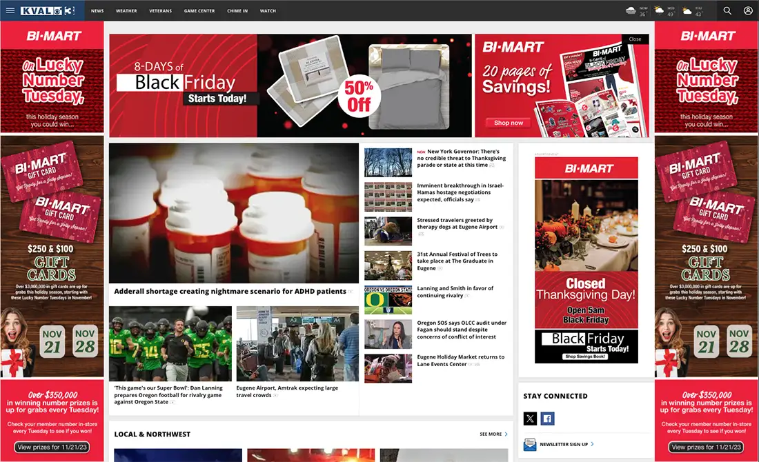Click the pill bottles main story image
The width and height of the screenshot is (759, 462).
tap(234, 213)
